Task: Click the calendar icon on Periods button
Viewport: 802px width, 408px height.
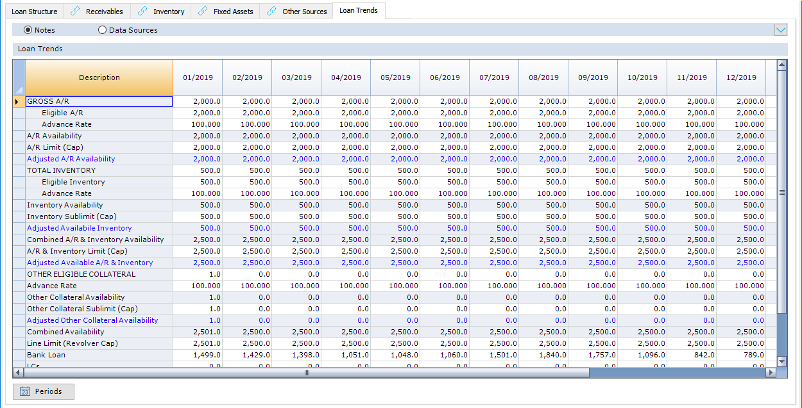Action: (x=25, y=391)
